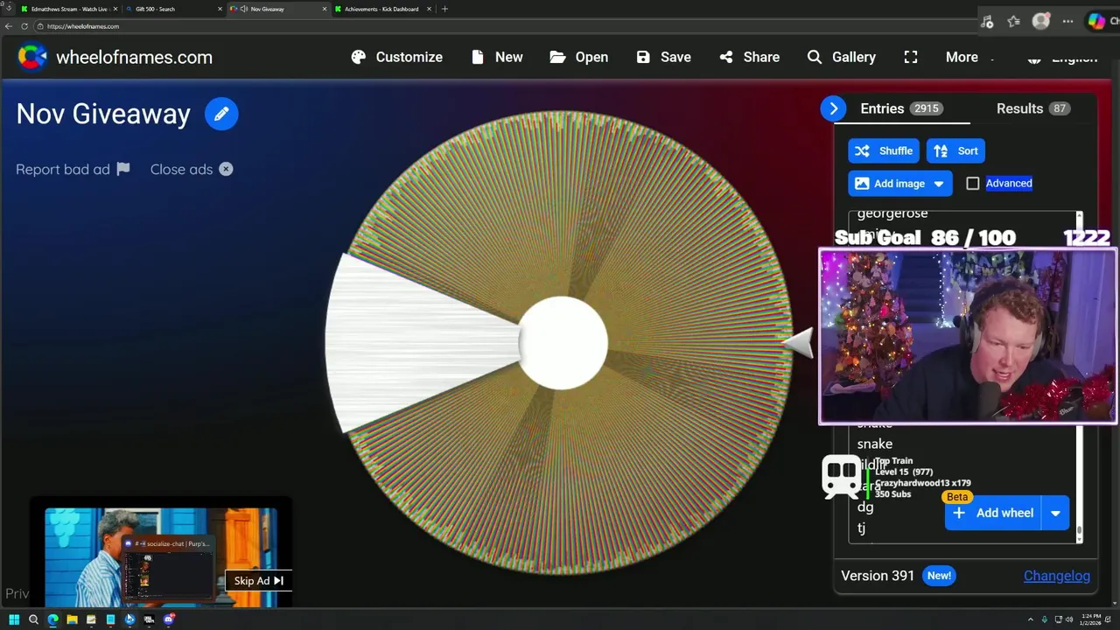Click the taskbar clock showing 1:24 PM
The image size is (1120, 630).
pos(1090,619)
